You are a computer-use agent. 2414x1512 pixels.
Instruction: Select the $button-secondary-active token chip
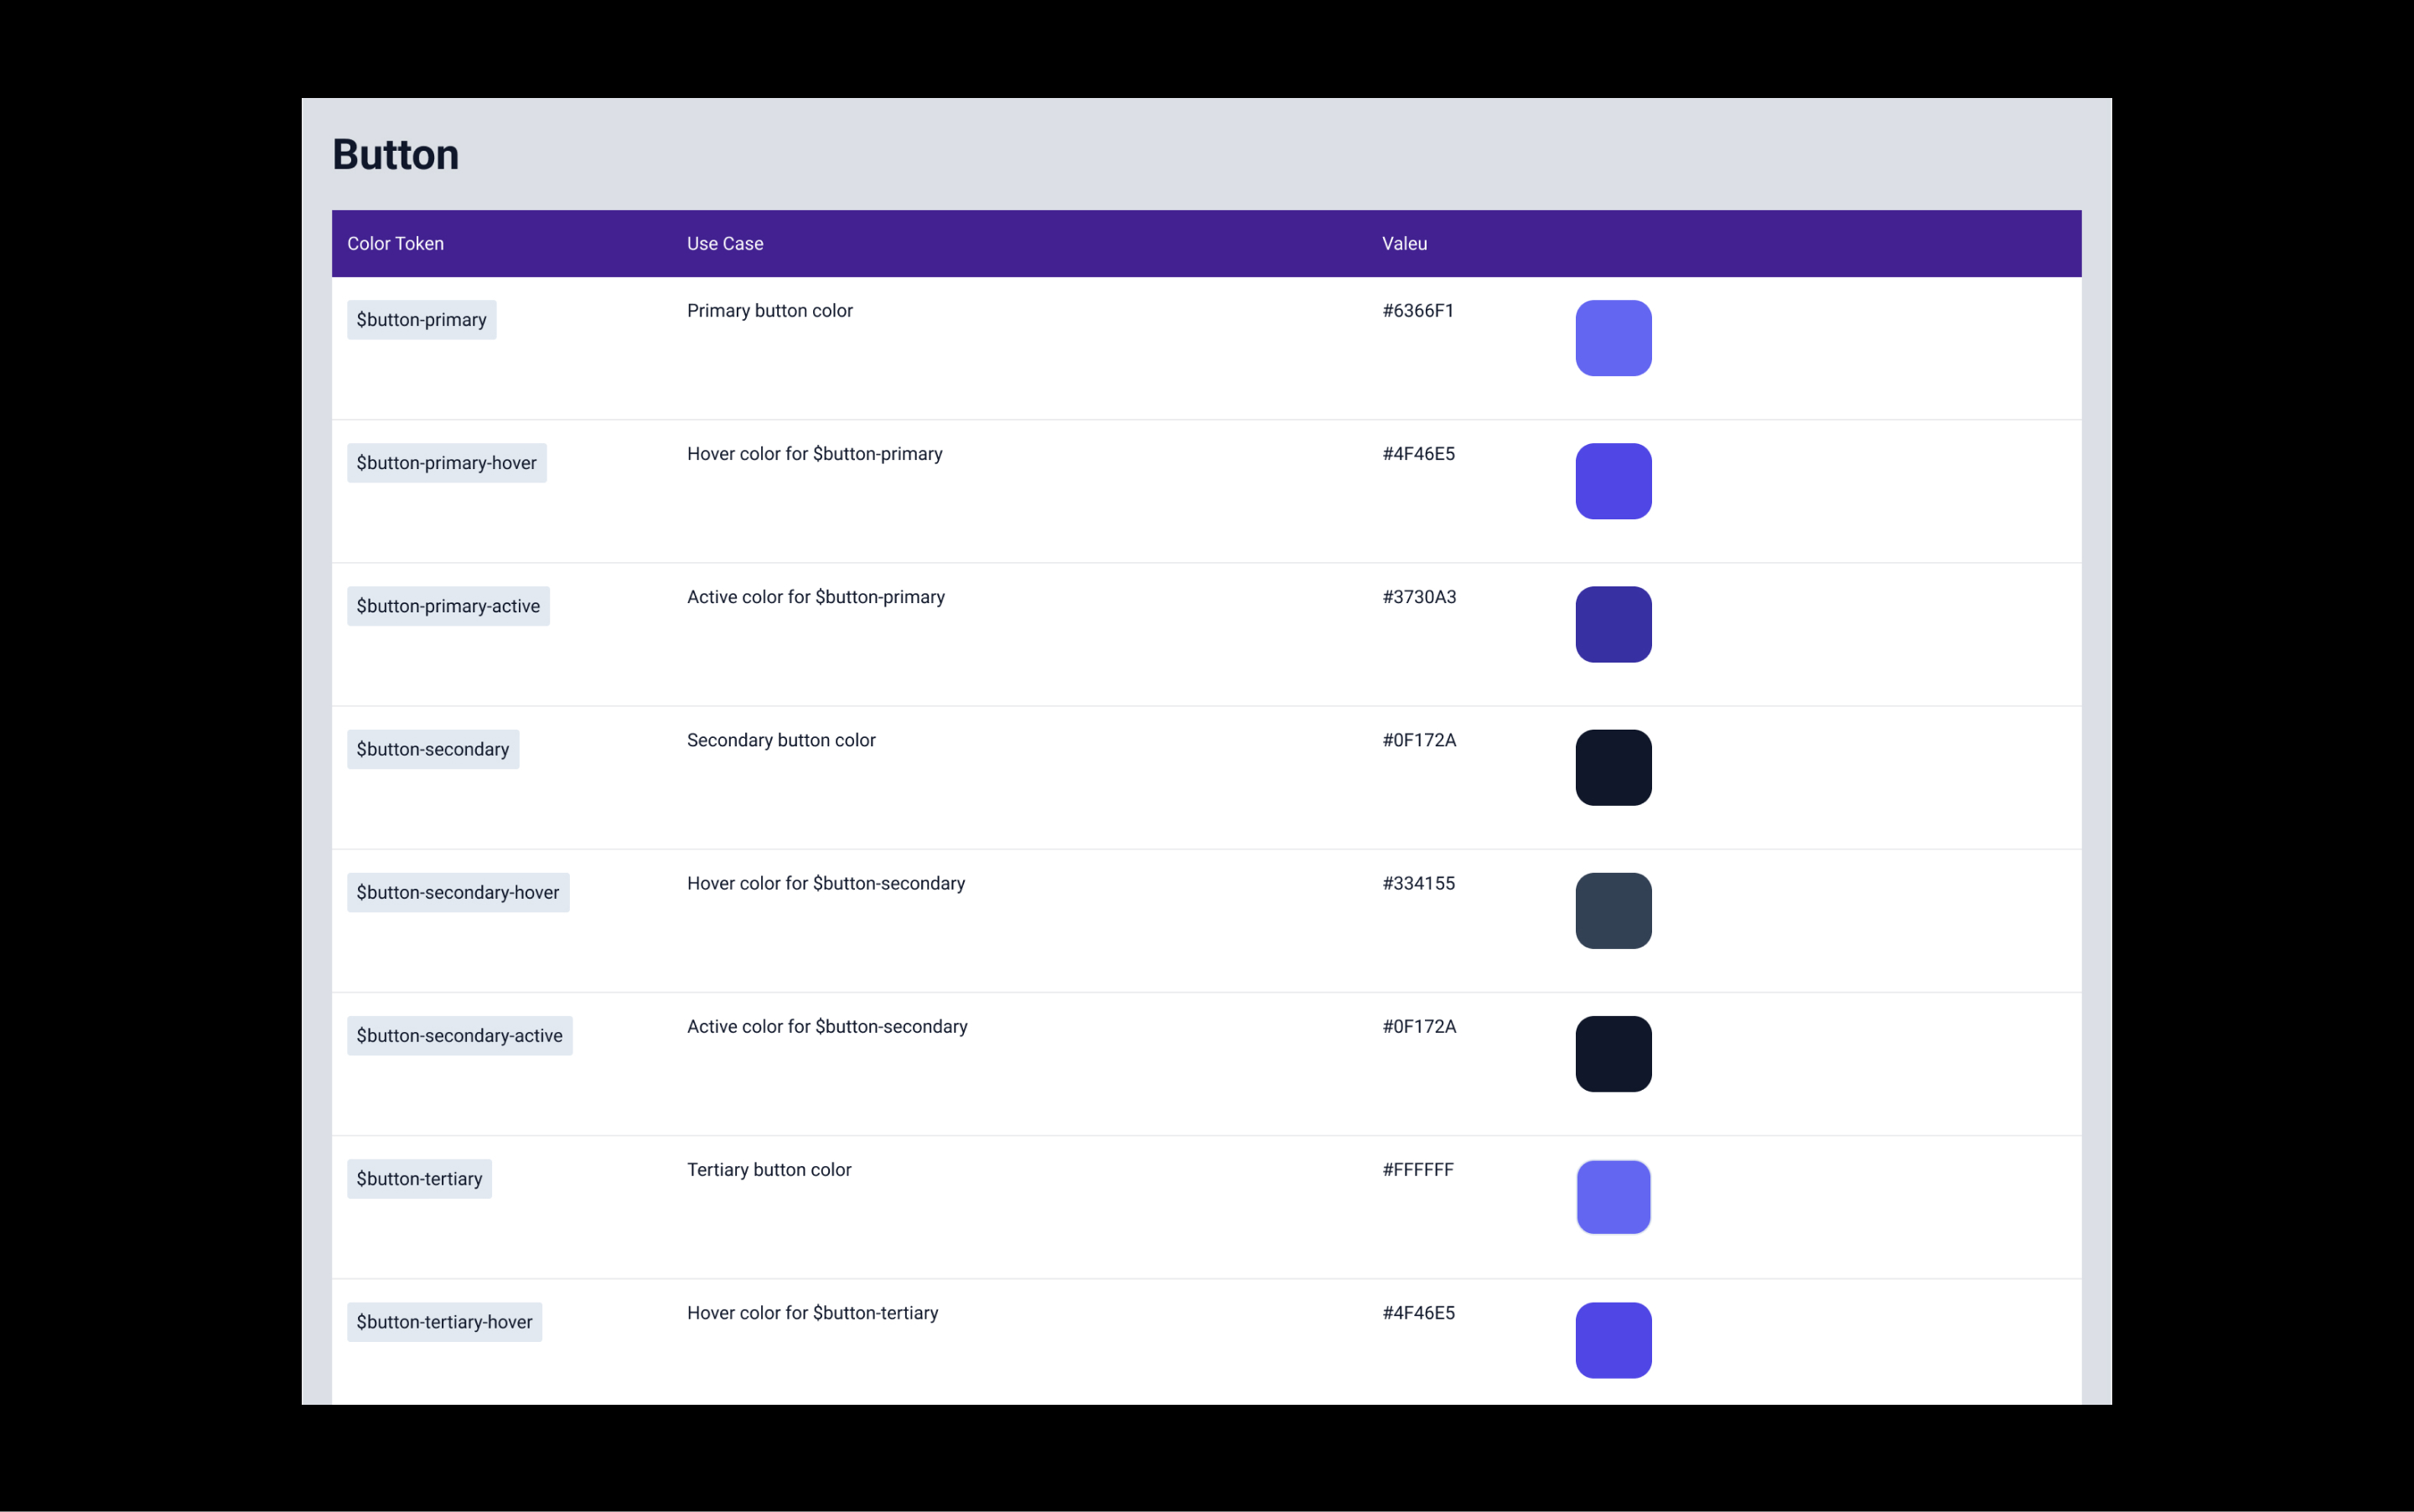(459, 1035)
